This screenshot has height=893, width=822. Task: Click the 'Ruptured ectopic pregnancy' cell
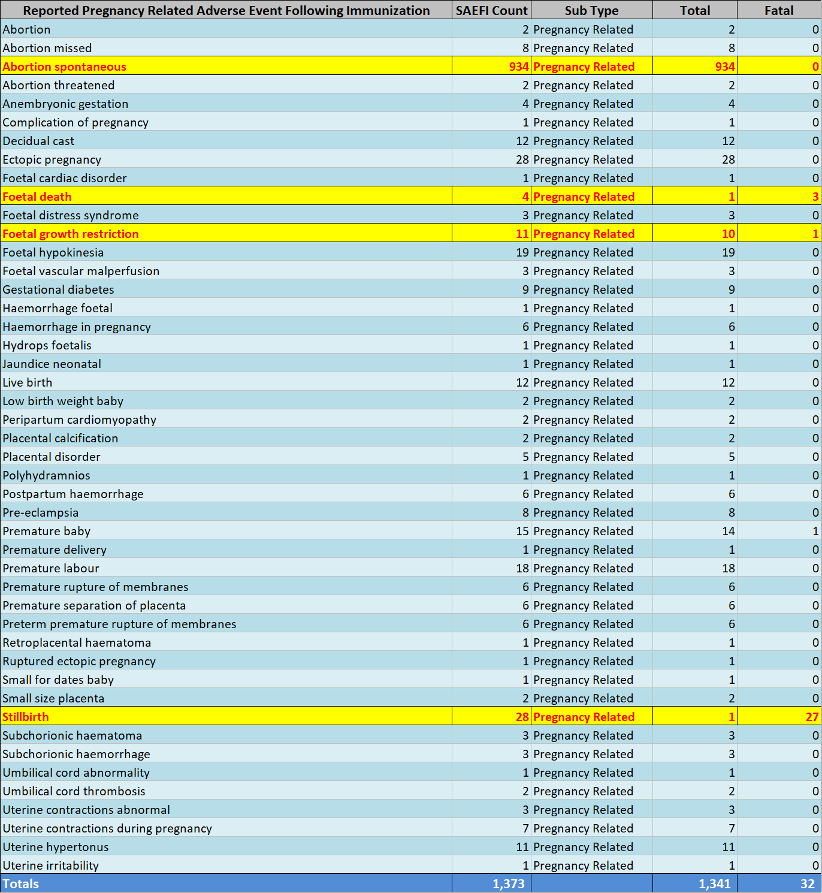[226, 661]
